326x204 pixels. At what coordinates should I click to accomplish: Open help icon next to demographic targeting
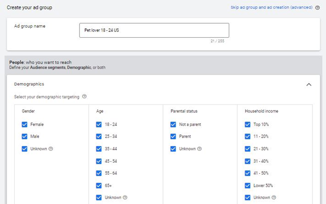pyautogui.click(x=84, y=96)
